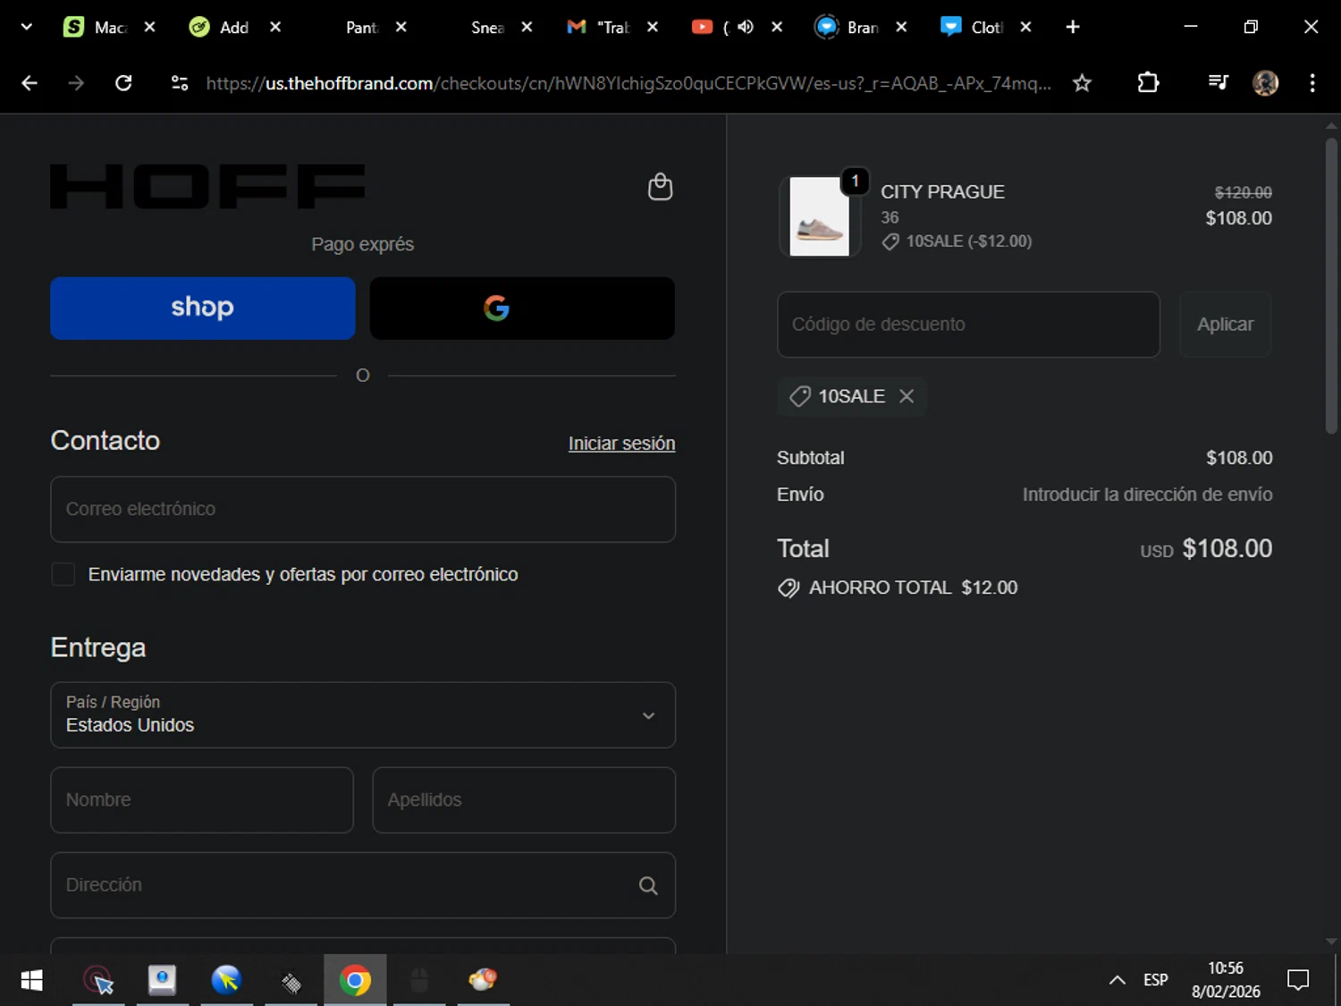Pay with the Google Pay button

click(522, 308)
